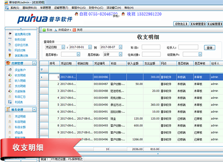This screenshot has width=223, height=162.
Task: Click the total 2036.00 in the footer
Action: 135,149
